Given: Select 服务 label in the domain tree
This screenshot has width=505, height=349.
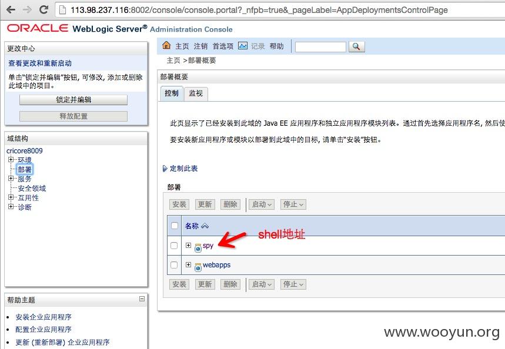Looking at the screenshot, I should click(x=25, y=179).
